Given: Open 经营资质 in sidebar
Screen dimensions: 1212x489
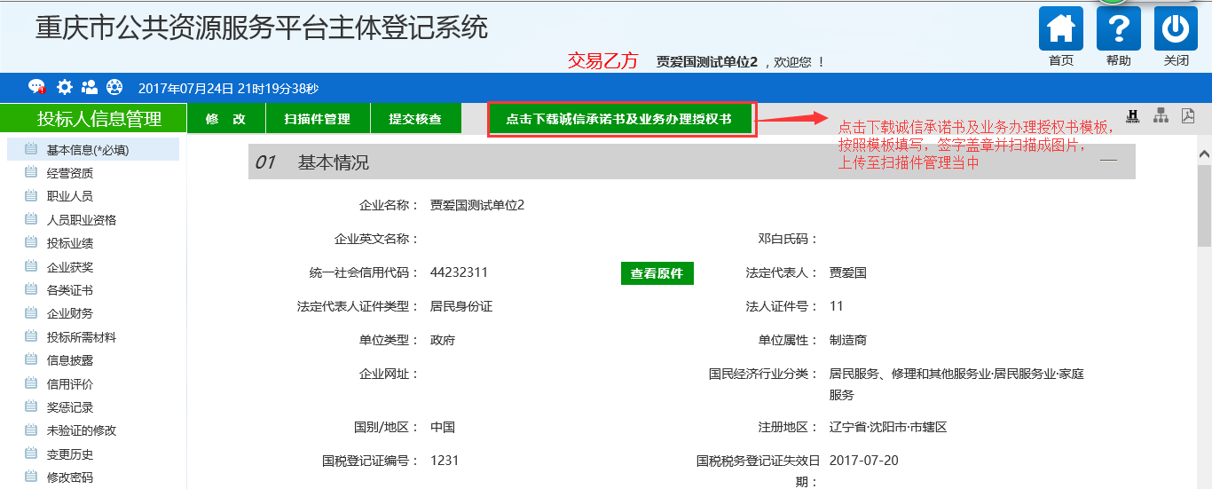Looking at the screenshot, I should [70, 172].
